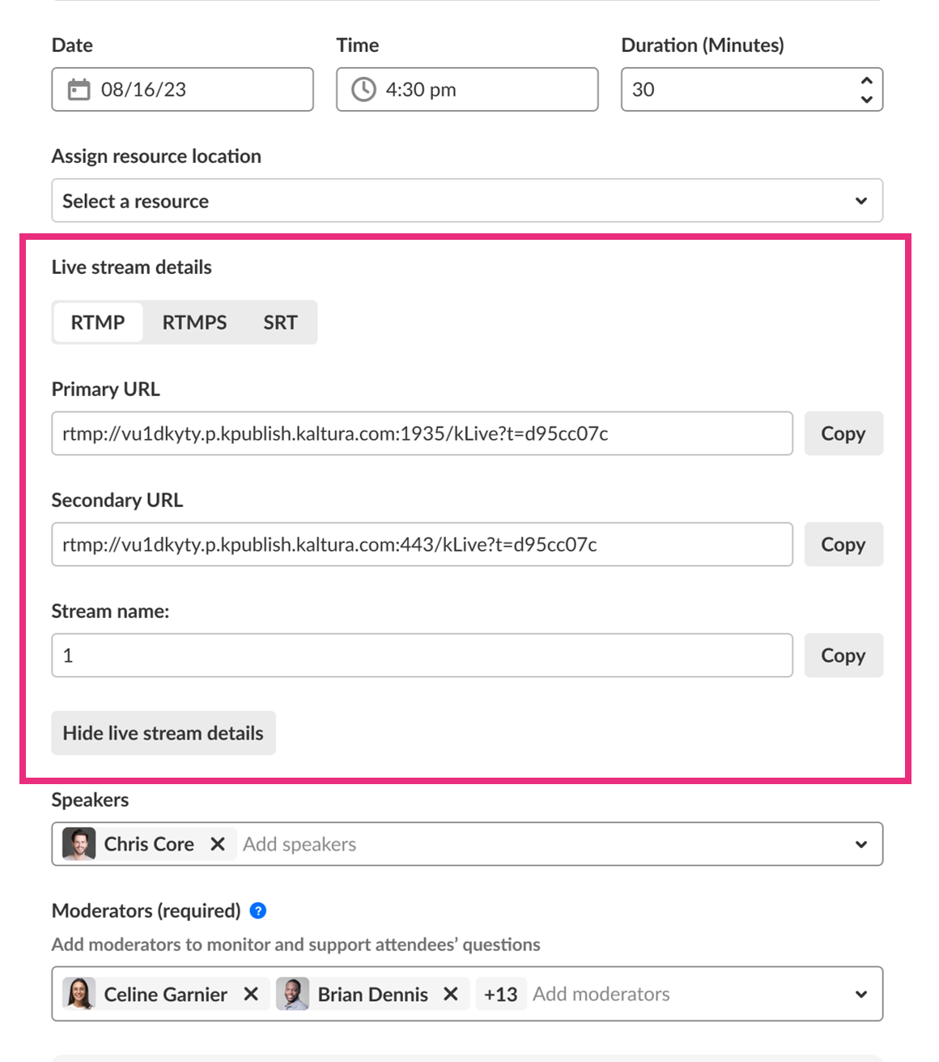Click Hide live stream details button
Screen dimensions: 939x1062
(x=164, y=733)
